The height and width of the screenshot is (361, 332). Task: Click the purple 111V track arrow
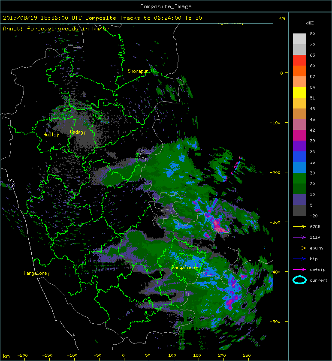coord(299,238)
